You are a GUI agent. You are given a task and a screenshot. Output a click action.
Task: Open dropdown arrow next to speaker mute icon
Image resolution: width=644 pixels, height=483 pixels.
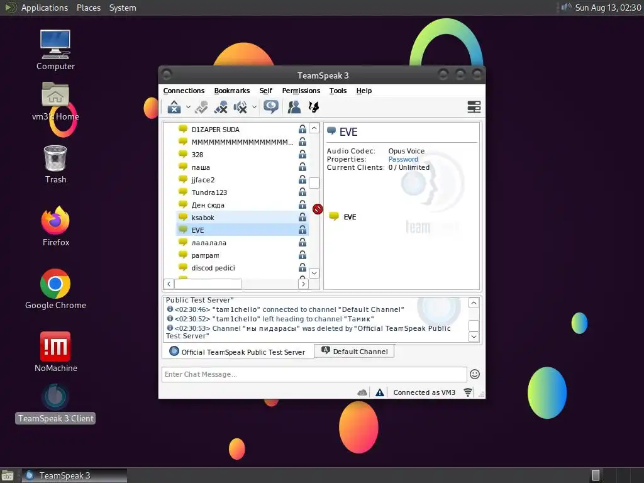click(x=254, y=107)
